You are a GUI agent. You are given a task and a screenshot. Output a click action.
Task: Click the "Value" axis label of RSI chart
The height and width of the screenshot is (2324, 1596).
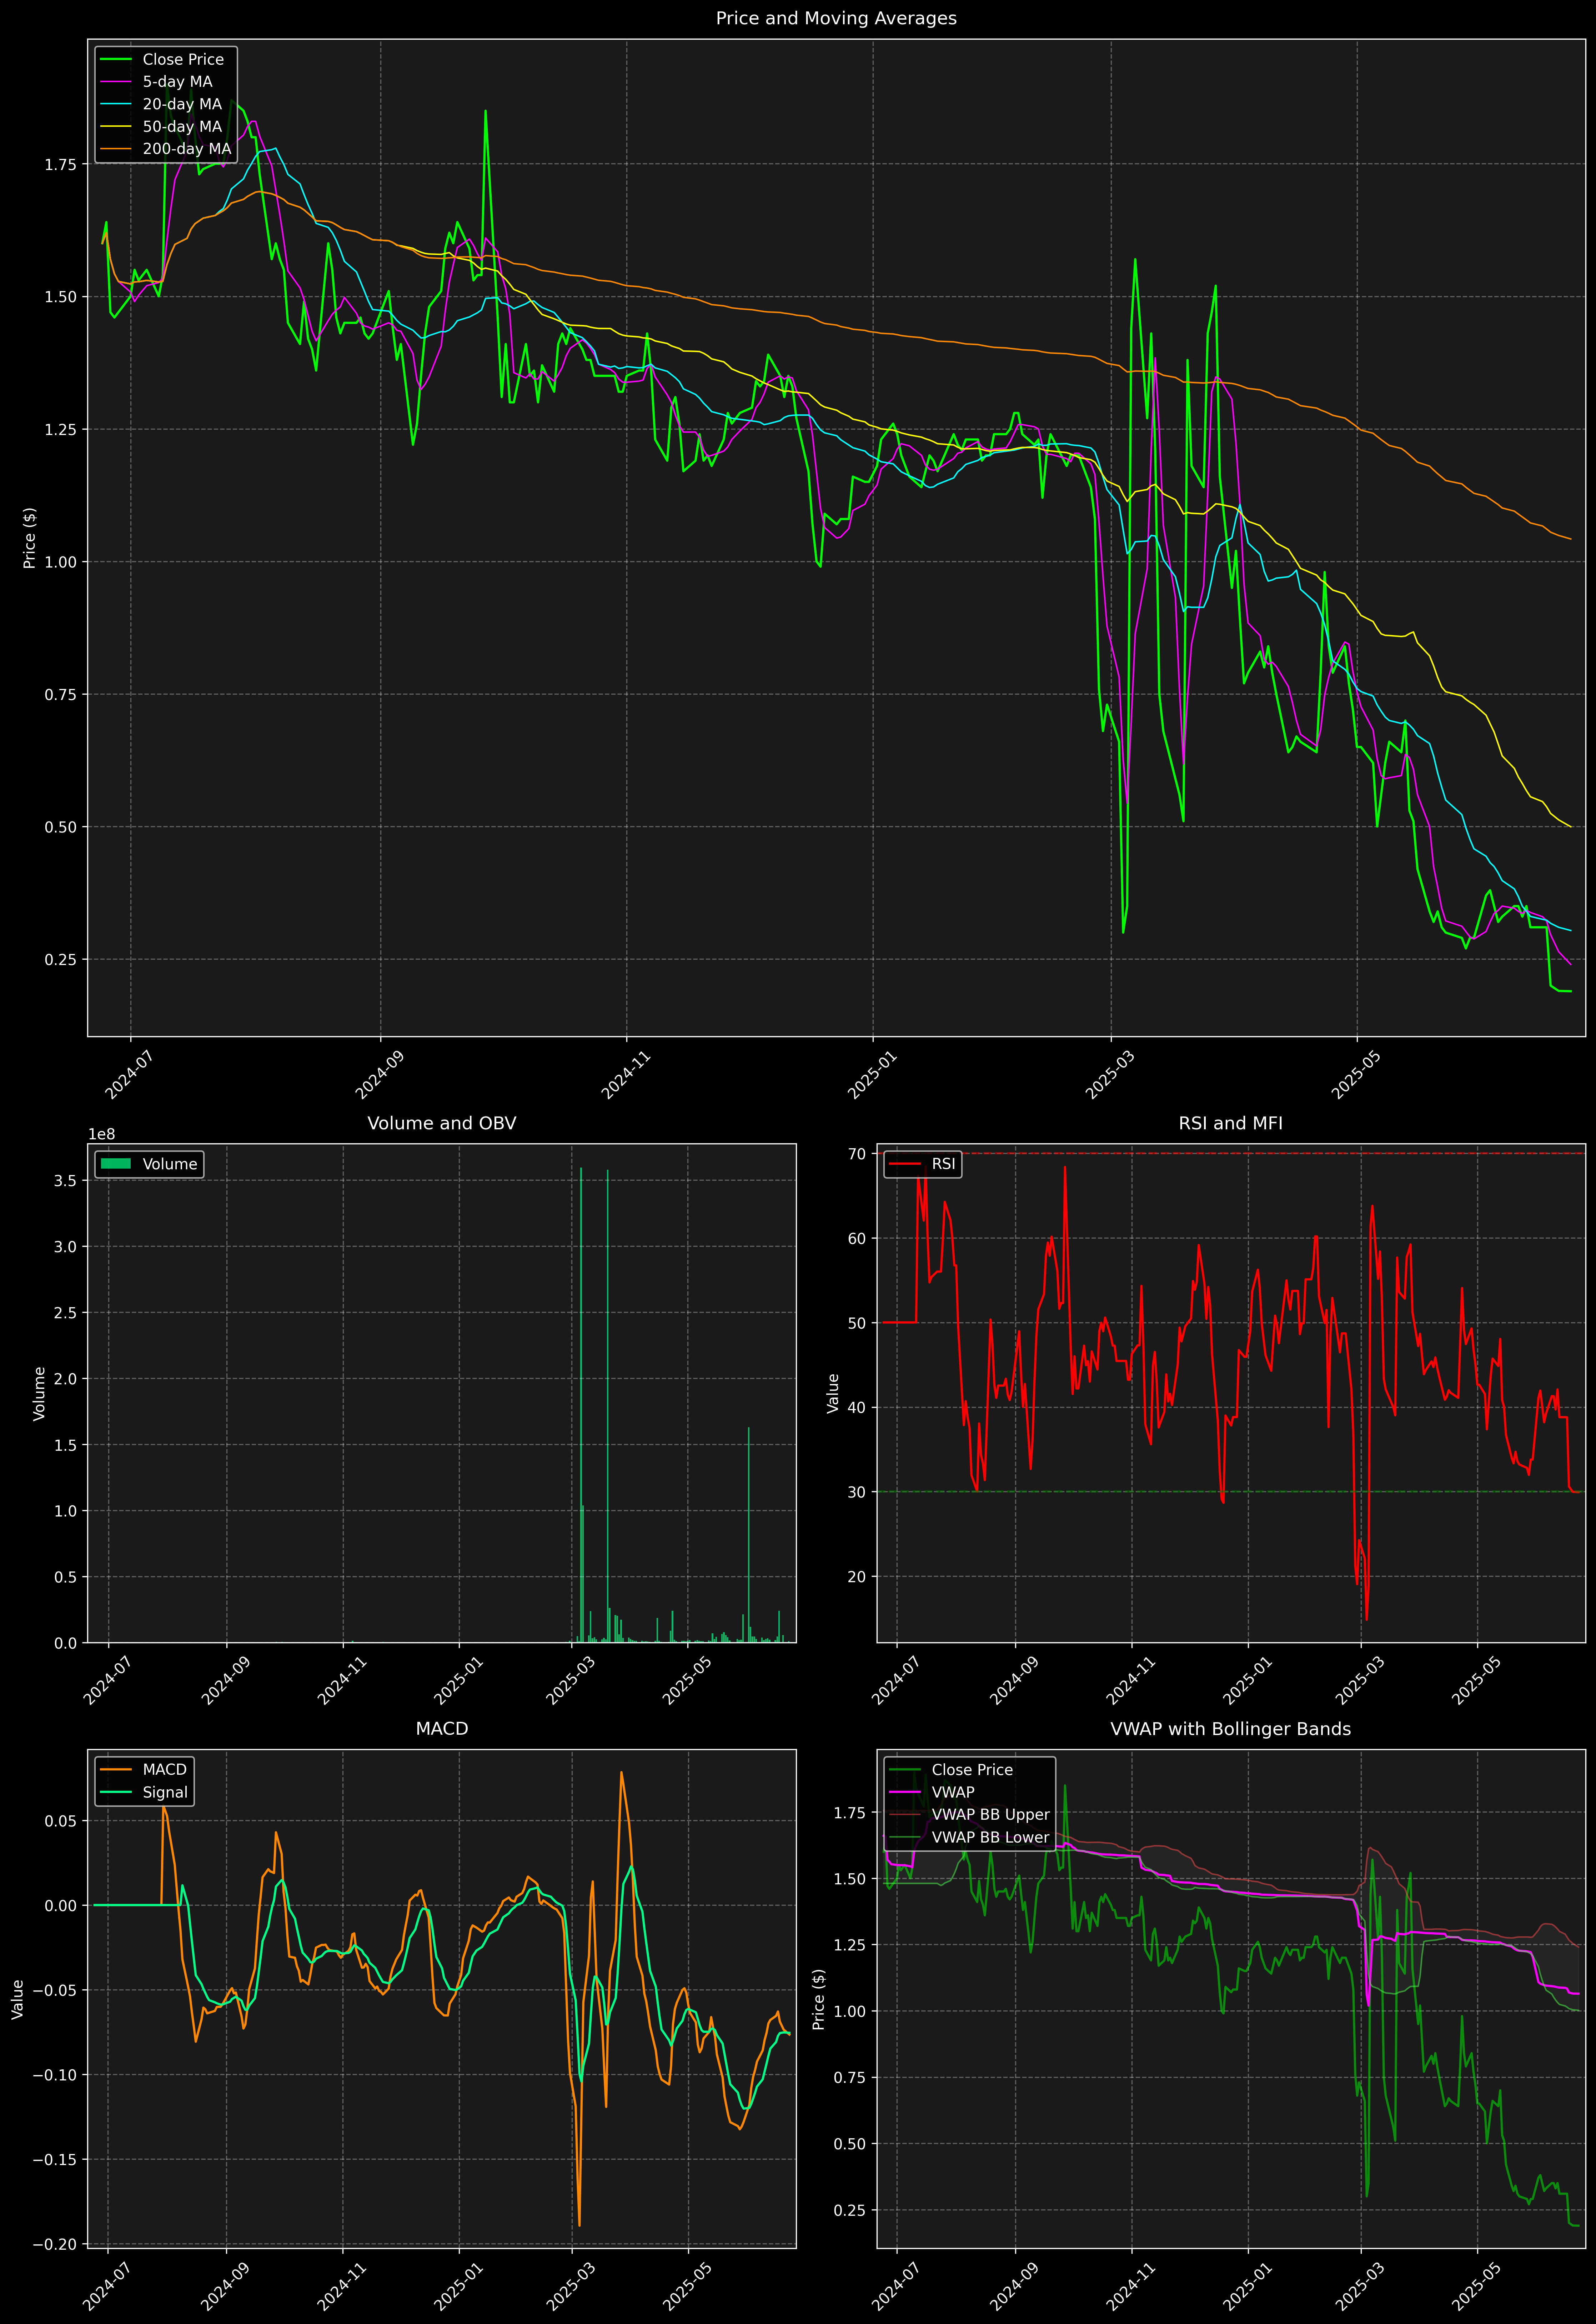(833, 1393)
